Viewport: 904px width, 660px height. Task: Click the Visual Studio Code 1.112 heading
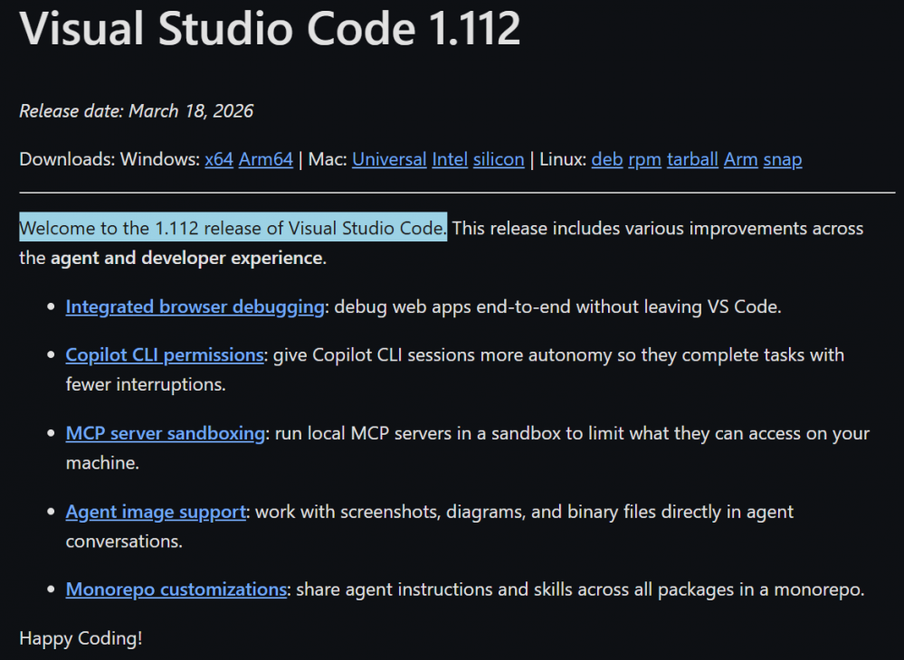270,29
